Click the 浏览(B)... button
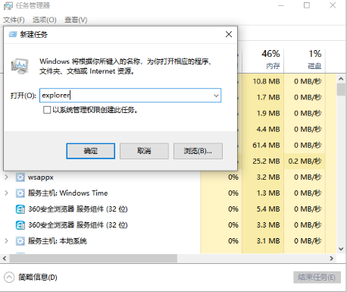This screenshot has height=292, width=347. [x=198, y=151]
